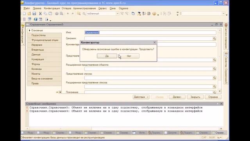The height and width of the screenshot is (141, 250).
Task: Select the Формы section tab
Action: (44, 64)
